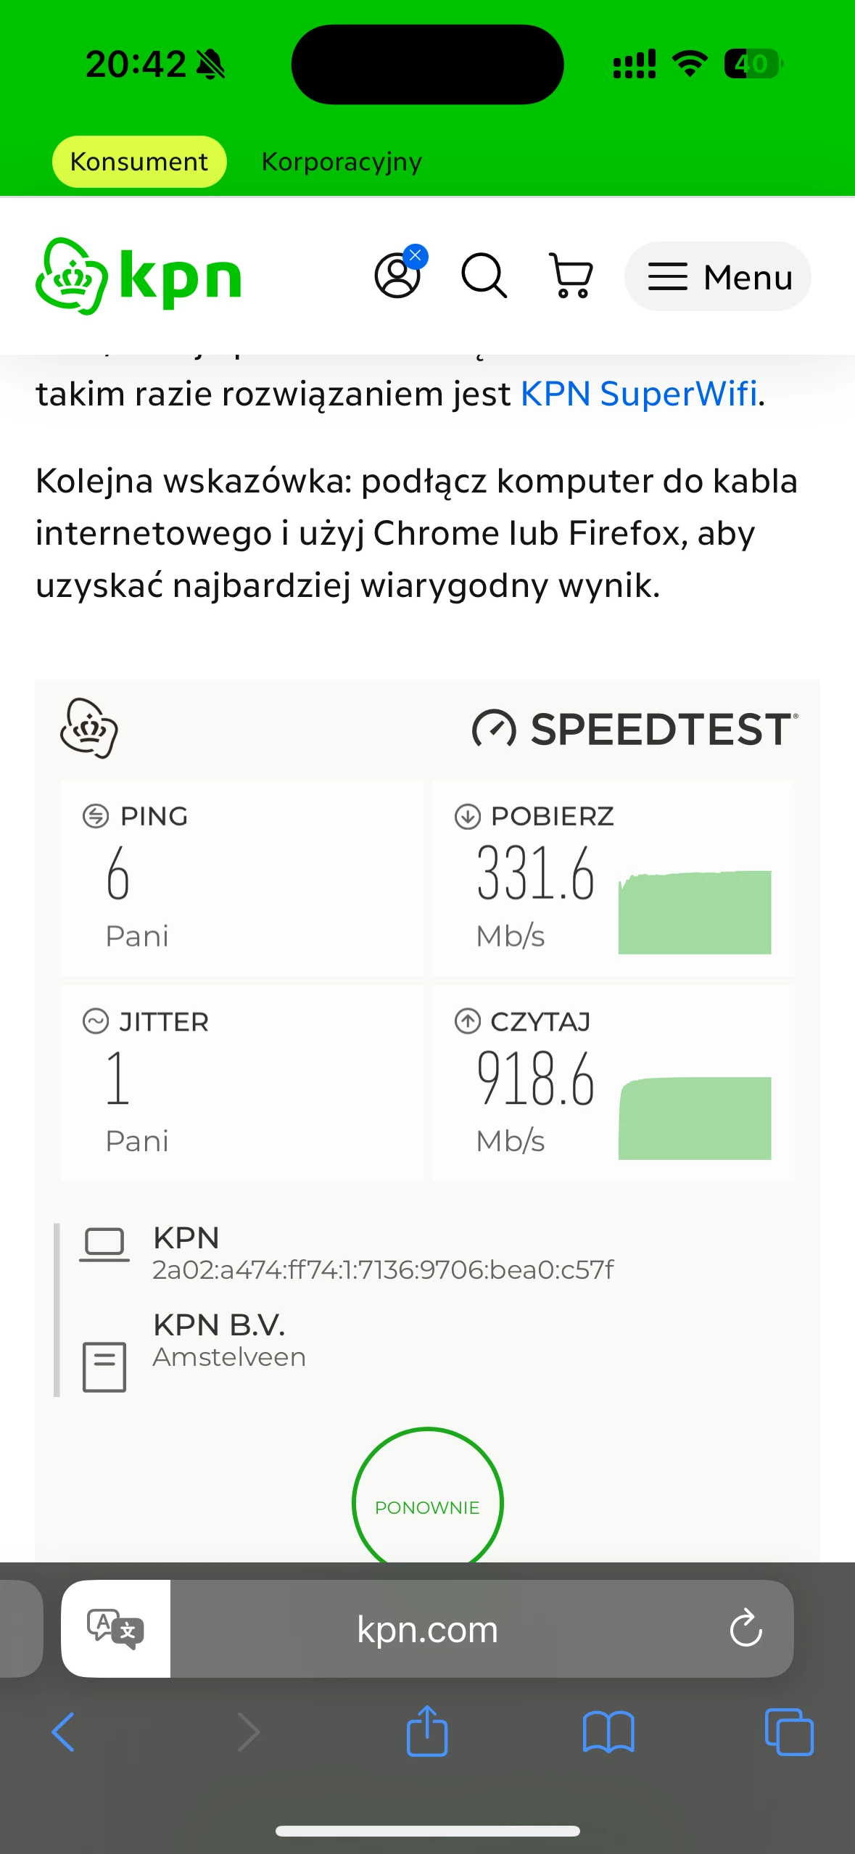Image resolution: width=855 pixels, height=1854 pixels.
Task: Tap the Safari share icon
Action: (x=427, y=1732)
